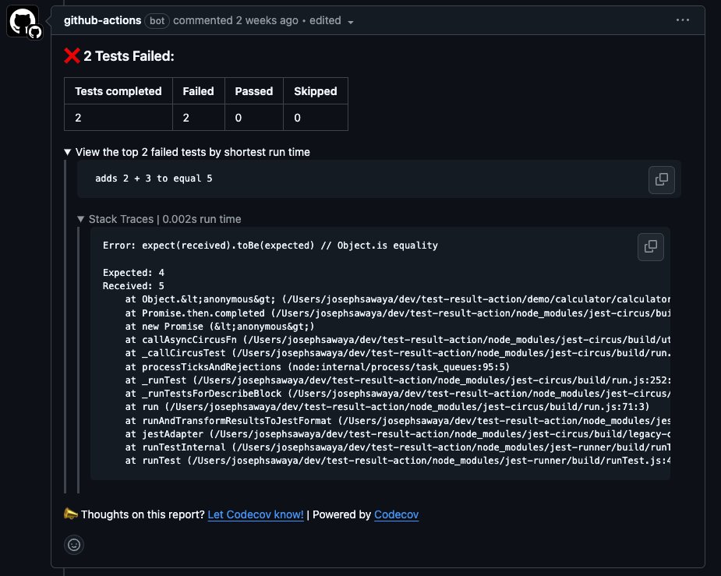Viewport: 721px width, 576px height.
Task: Click the 'Skipped' table header
Action: click(x=316, y=91)
